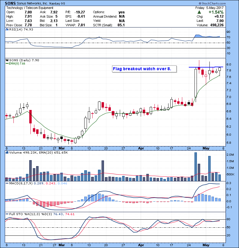This screenshot has height=248, width=239.
Task: Click the 'May' label on price axis
Action: point(206,149)
